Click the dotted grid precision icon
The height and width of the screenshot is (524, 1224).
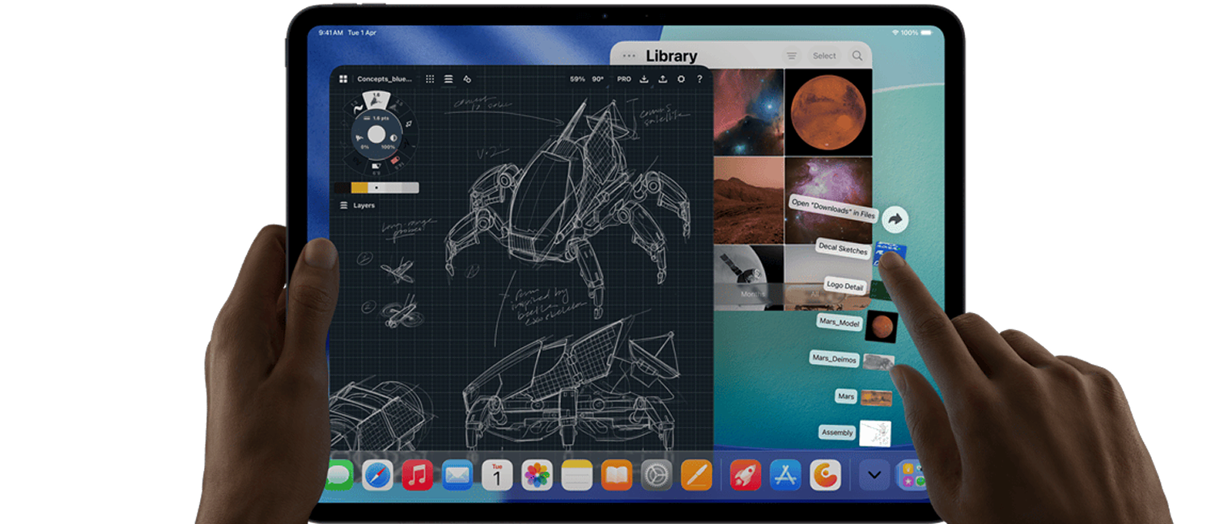pos(430,79)
